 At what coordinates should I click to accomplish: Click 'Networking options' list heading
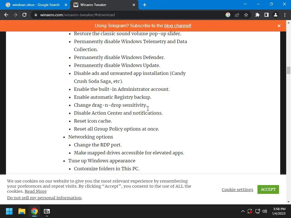91,137
